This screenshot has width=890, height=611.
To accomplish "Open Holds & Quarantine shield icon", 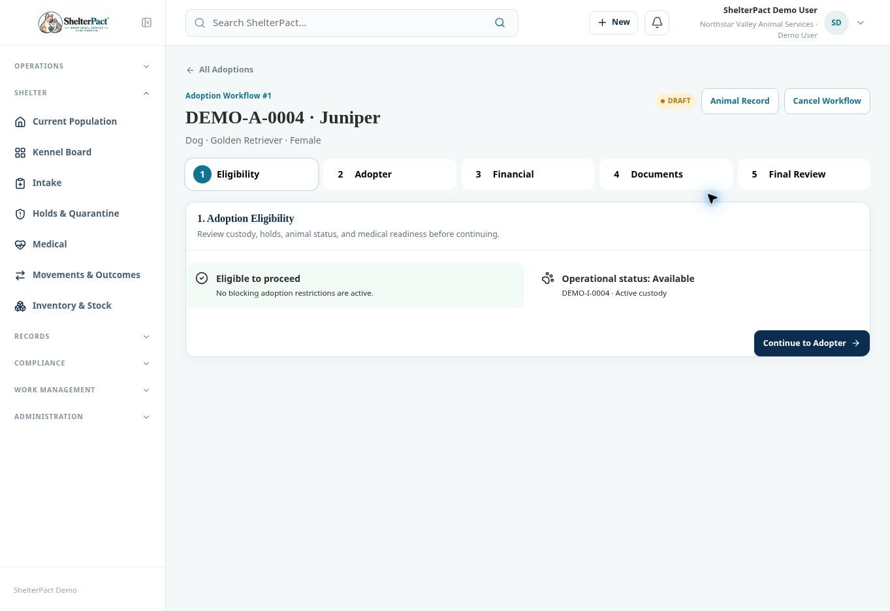I will (x=20, y=213).
